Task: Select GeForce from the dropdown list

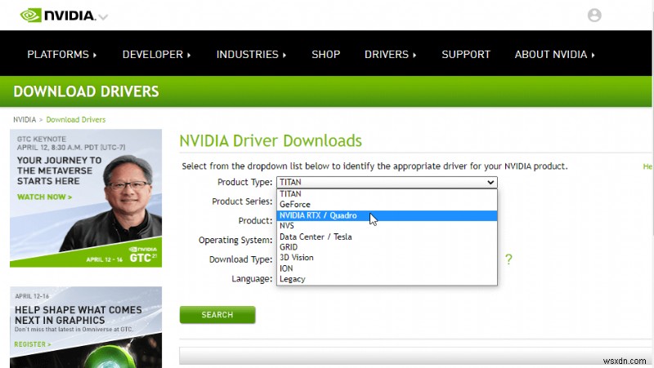Action: click(387, 204)
